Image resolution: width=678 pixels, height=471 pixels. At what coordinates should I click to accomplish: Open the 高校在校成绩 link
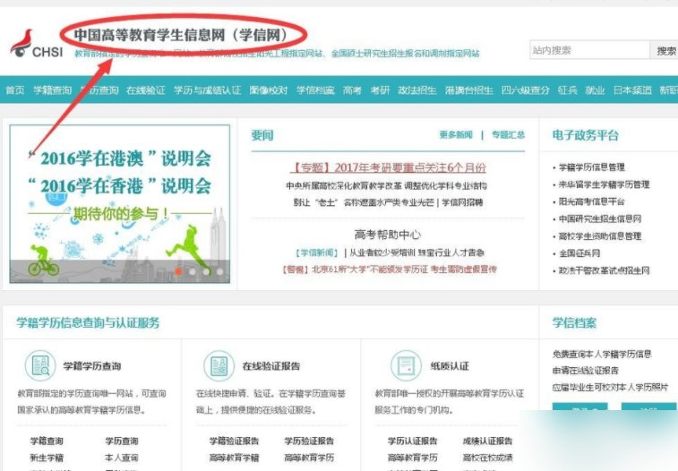(x=487, y=458)
